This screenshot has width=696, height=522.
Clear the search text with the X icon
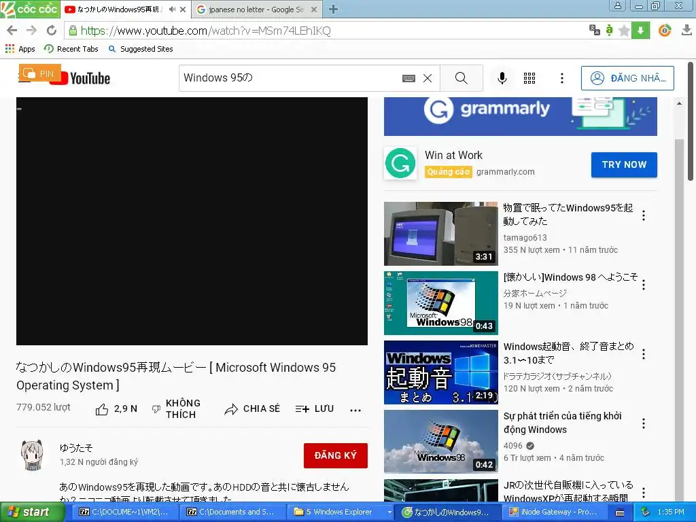[x=428, y=79]
